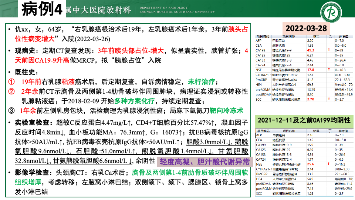The image size is (355, 200).
Task: Click the red NSE value 25.6
Action: (x=311, y=164)
